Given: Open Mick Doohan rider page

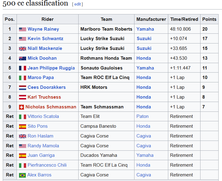Looking at the screenshot, I should pos(42,58).
